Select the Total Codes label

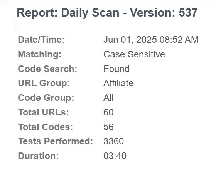click(x=46, y=127)
